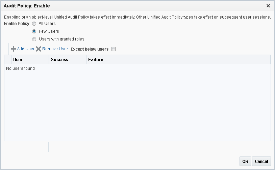The width and height of the screenshot is (275, 170).
Task: Choose the Few Users radio option
Action: pyautogui.click(x=34, y=31)
